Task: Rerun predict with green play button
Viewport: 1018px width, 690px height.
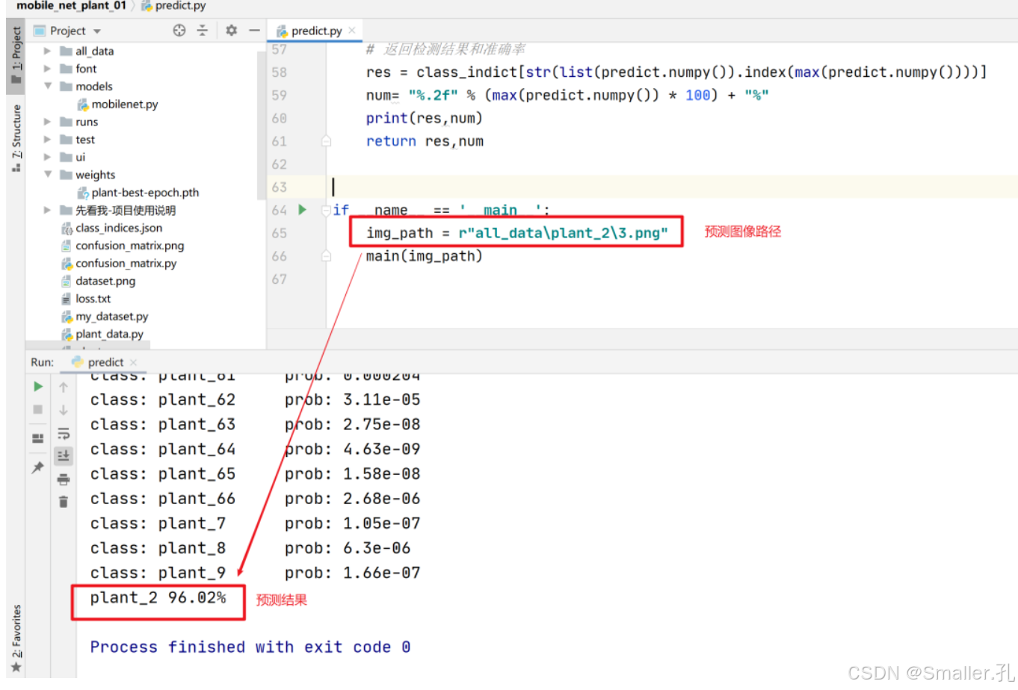Action: (x=38, y=387)
